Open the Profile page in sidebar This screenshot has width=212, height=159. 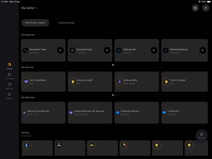pyautogui.click(x=9, y=96)
